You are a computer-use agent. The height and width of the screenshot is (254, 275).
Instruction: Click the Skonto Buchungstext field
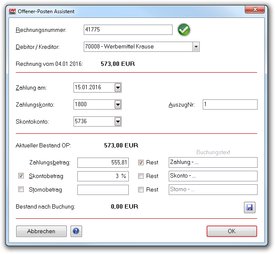tap(213, 176)
